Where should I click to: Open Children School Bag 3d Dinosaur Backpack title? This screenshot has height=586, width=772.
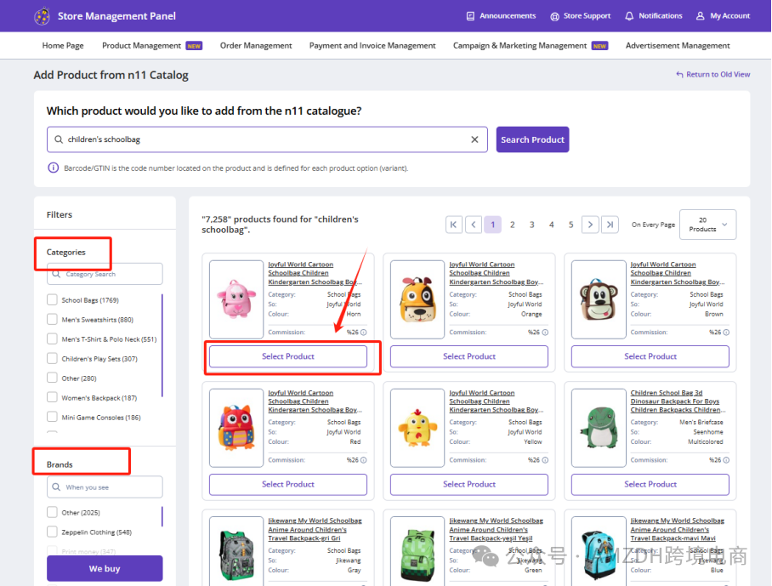coord(678,401)
